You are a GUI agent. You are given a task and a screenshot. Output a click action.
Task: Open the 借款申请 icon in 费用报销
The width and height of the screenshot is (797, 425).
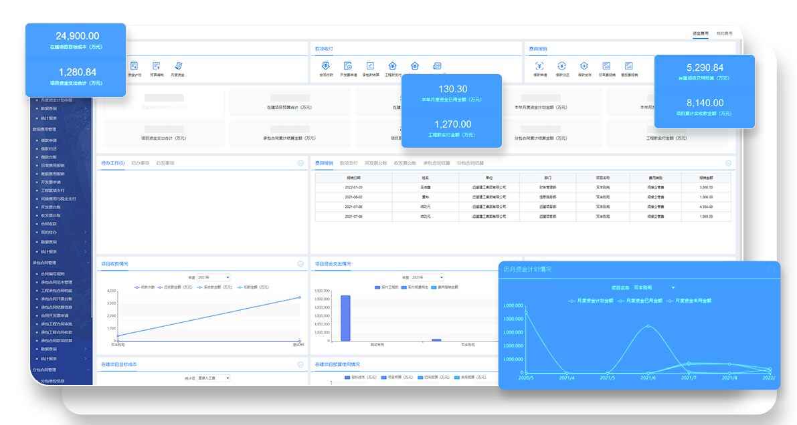(x=539, y=66)
